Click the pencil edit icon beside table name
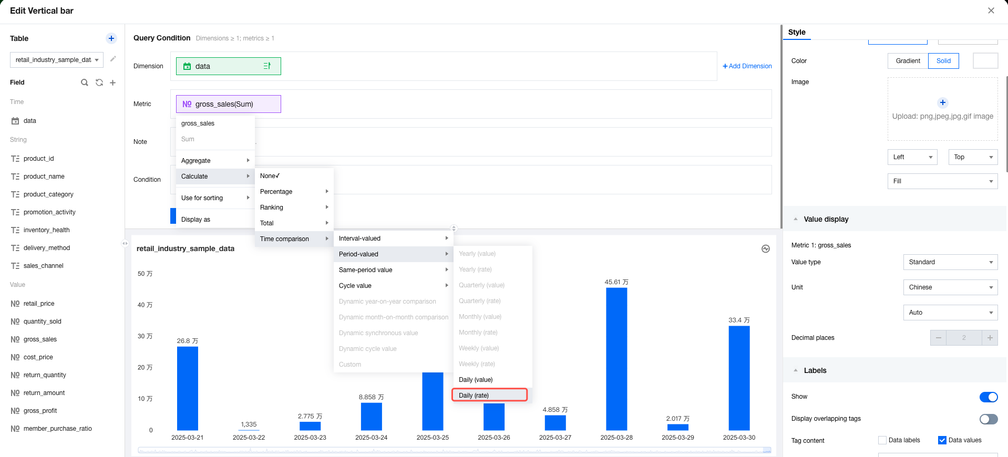 113,59
